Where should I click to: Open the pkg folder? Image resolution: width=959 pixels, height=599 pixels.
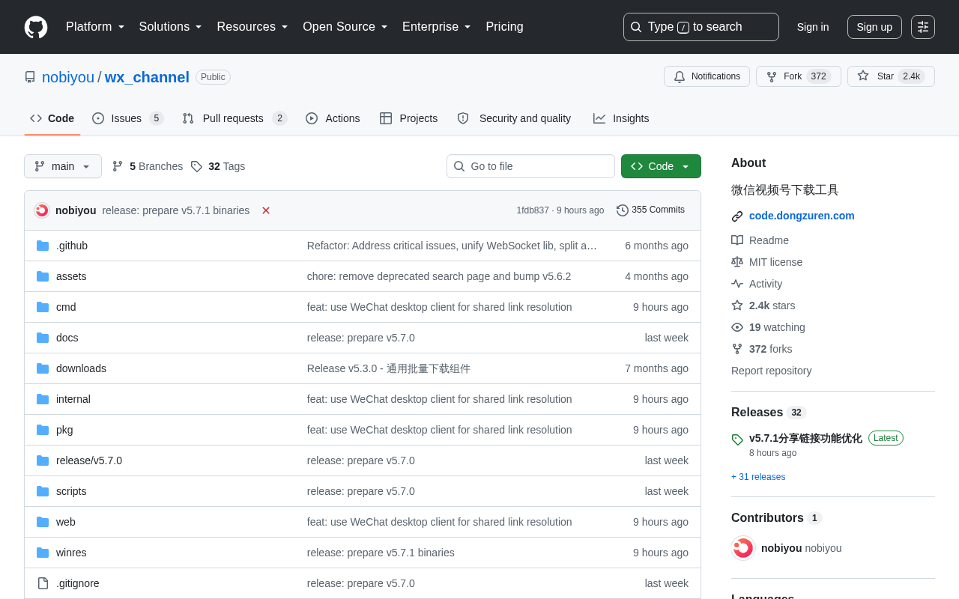[x=64, y=430]
